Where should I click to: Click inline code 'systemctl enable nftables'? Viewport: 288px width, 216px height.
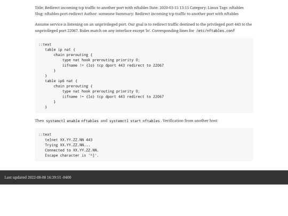[72, 121]
